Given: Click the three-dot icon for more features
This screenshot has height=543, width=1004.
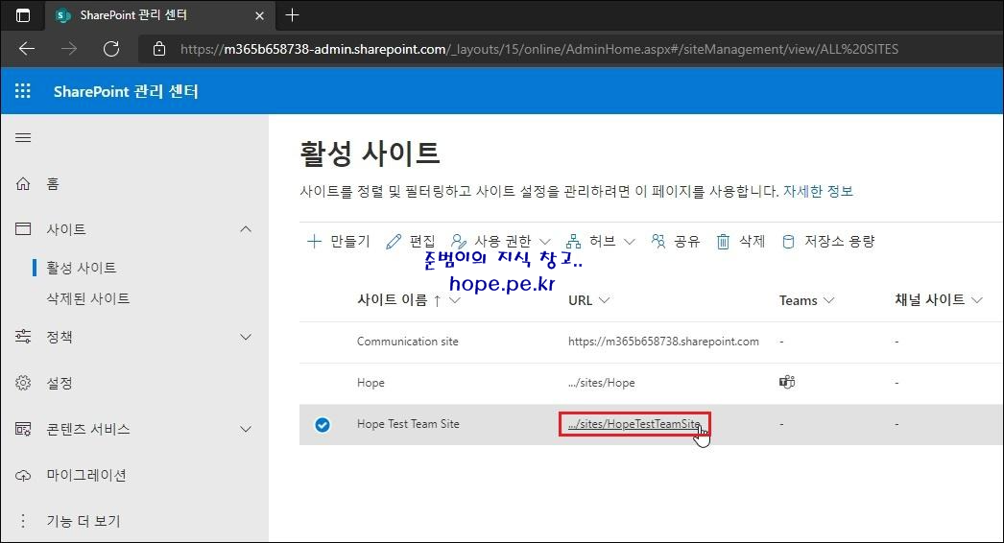Looking at the screenshot, I should pos(23,521).
